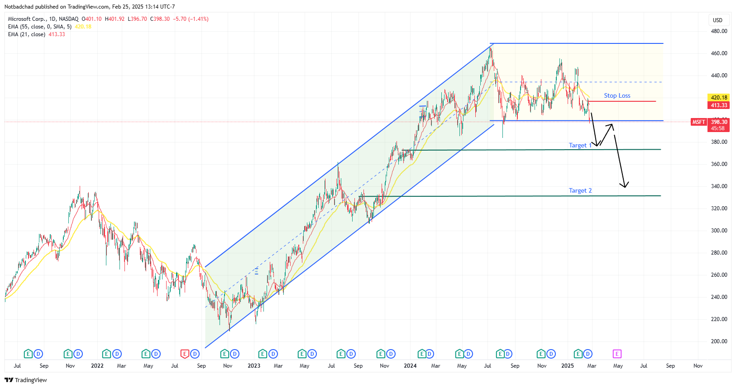The height and width of the screenshot is (388, 736).
Task: Click the 398.30 current price label
Action: click(719, 122)
